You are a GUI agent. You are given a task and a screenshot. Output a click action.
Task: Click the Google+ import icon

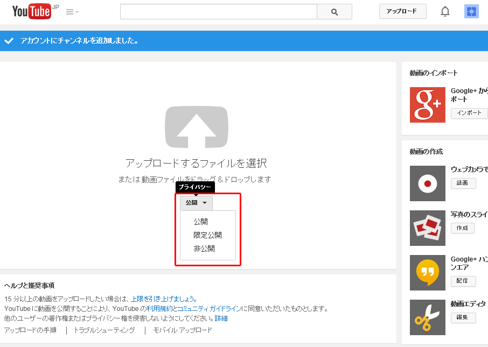click(427, 105)
